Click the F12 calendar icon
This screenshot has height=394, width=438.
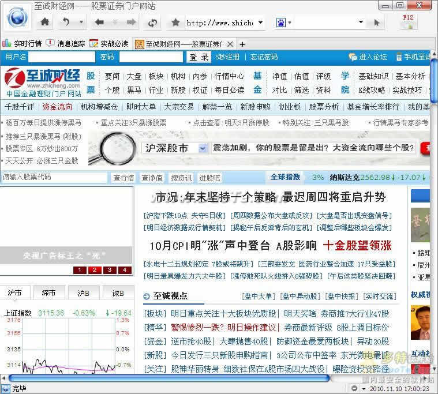click(408, 21)
